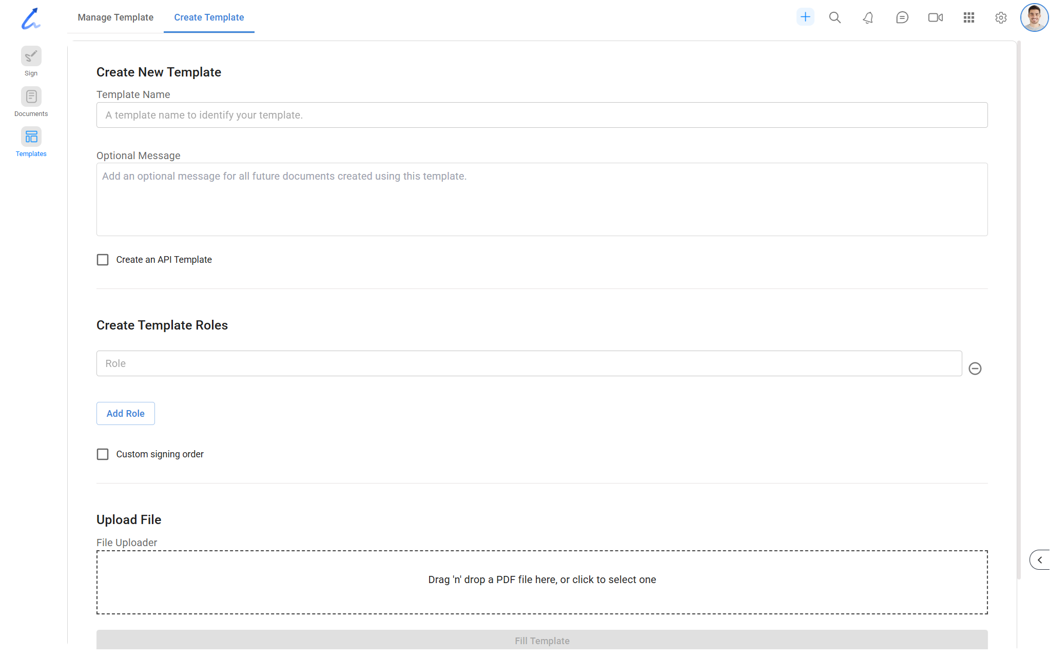Expand the collapsed right side panel arrow

[1040, 560]
